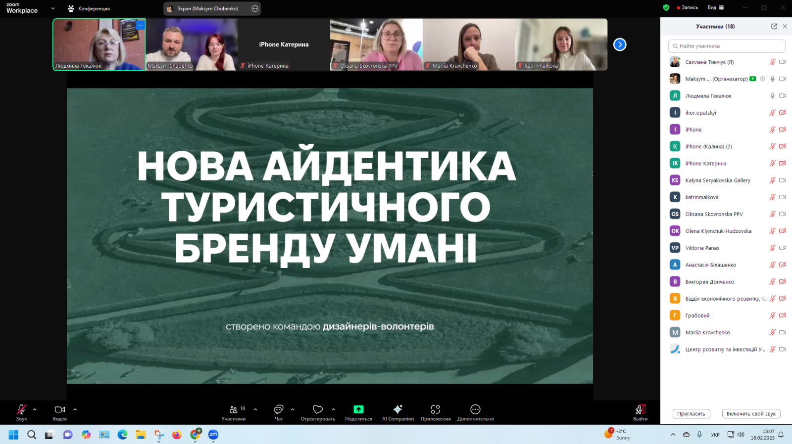Open the Вид layout menu
This screenshot has width=792, height=444.
(716, 7)
